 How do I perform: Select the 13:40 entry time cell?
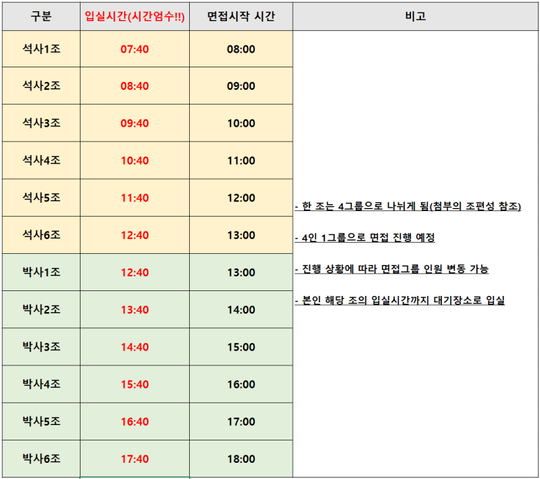[x=134, y=309]
